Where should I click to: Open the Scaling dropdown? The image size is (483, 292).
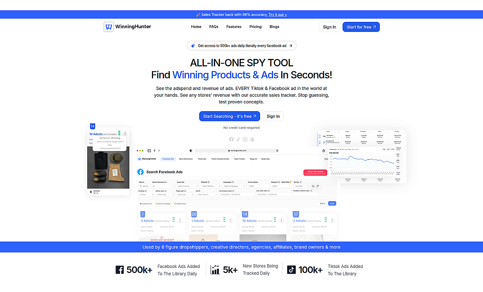click(146, 194)
